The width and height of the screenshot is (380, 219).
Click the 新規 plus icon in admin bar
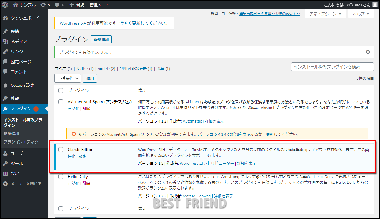[72, 5]
